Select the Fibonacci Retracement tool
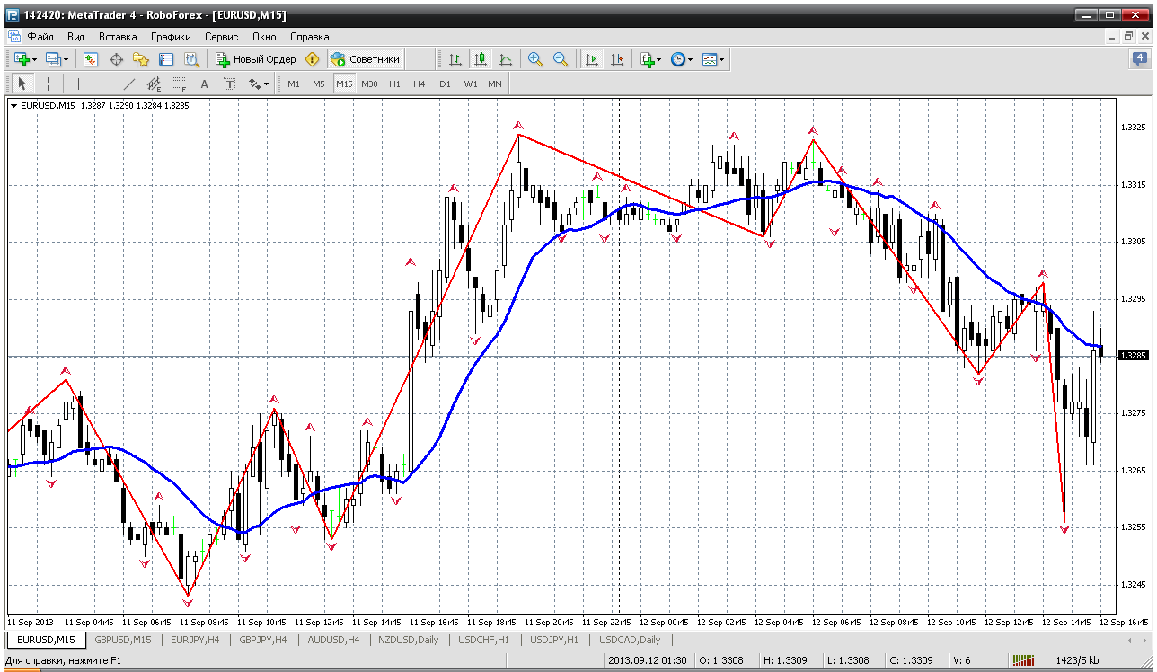 click(x=179, y=84)
